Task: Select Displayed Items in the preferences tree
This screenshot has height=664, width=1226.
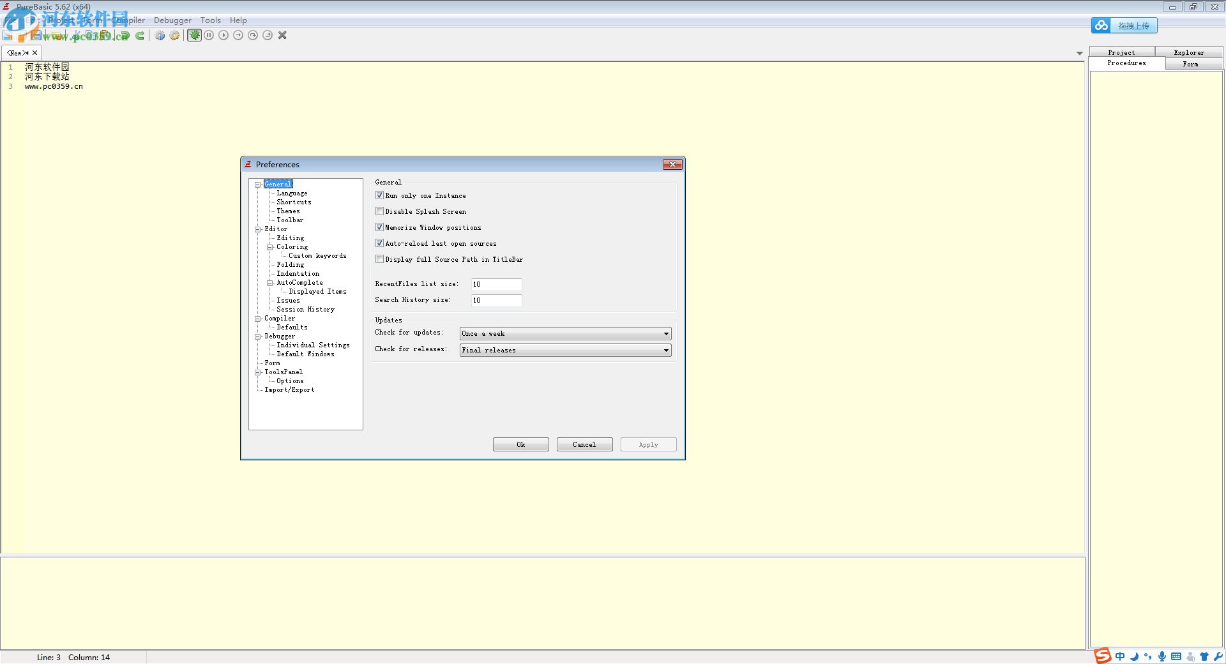Action: click(x=317, y=292)
